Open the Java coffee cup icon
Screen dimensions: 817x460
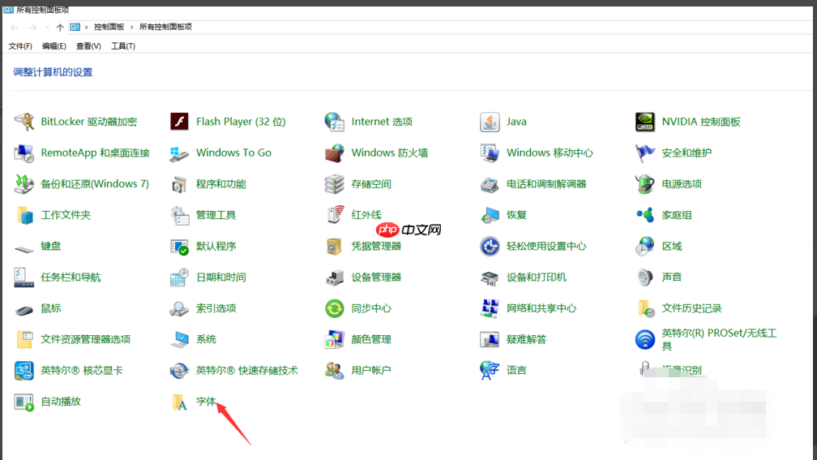490,122
